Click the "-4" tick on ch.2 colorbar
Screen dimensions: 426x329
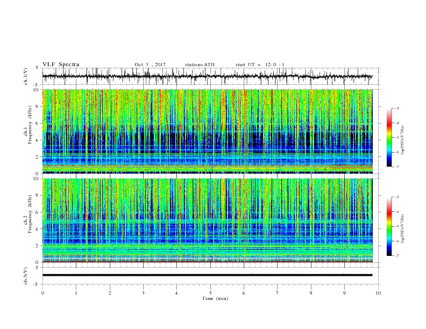click(x=397, y=212)
